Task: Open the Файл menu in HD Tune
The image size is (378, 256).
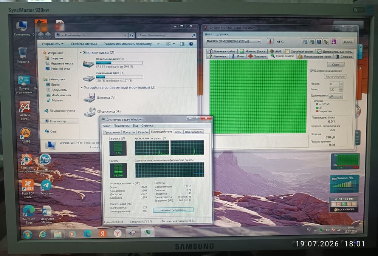Action: tap(209, 34)
